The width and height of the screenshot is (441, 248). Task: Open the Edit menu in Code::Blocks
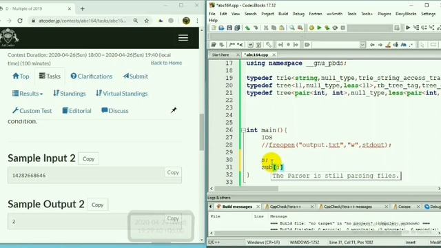click(x=223, y=14)
